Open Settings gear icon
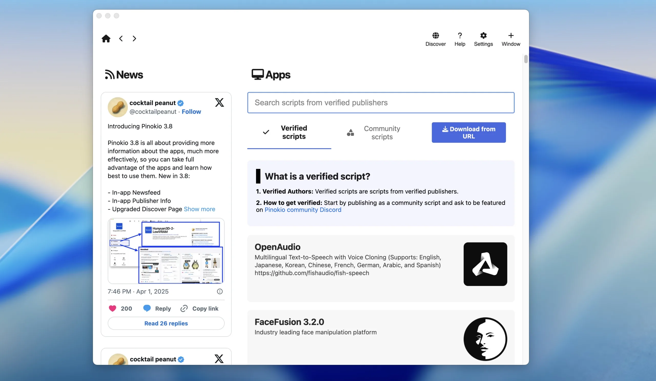 pos(483,36)
